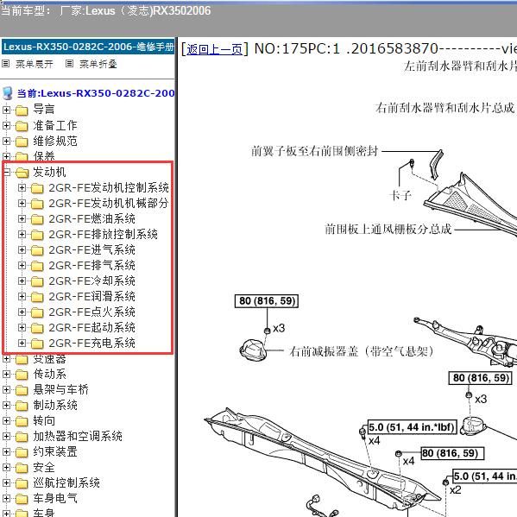The image size is (517, 517).
Task: Open the 安全 tree item
Action: (x=44, y=467)
